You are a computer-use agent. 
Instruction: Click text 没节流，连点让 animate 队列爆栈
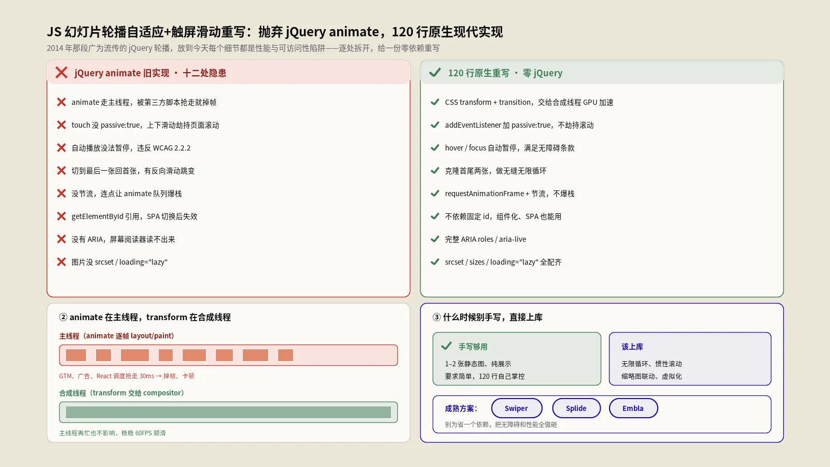[127, 194]
